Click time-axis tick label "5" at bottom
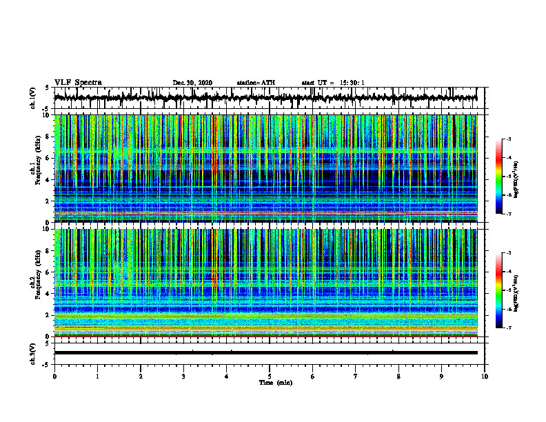The image size is (546, 422). [270, 376]
